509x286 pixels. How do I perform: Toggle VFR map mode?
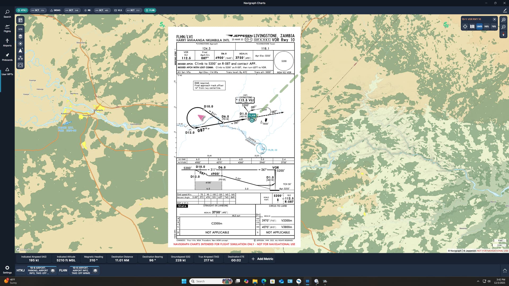tap(20, 29)
